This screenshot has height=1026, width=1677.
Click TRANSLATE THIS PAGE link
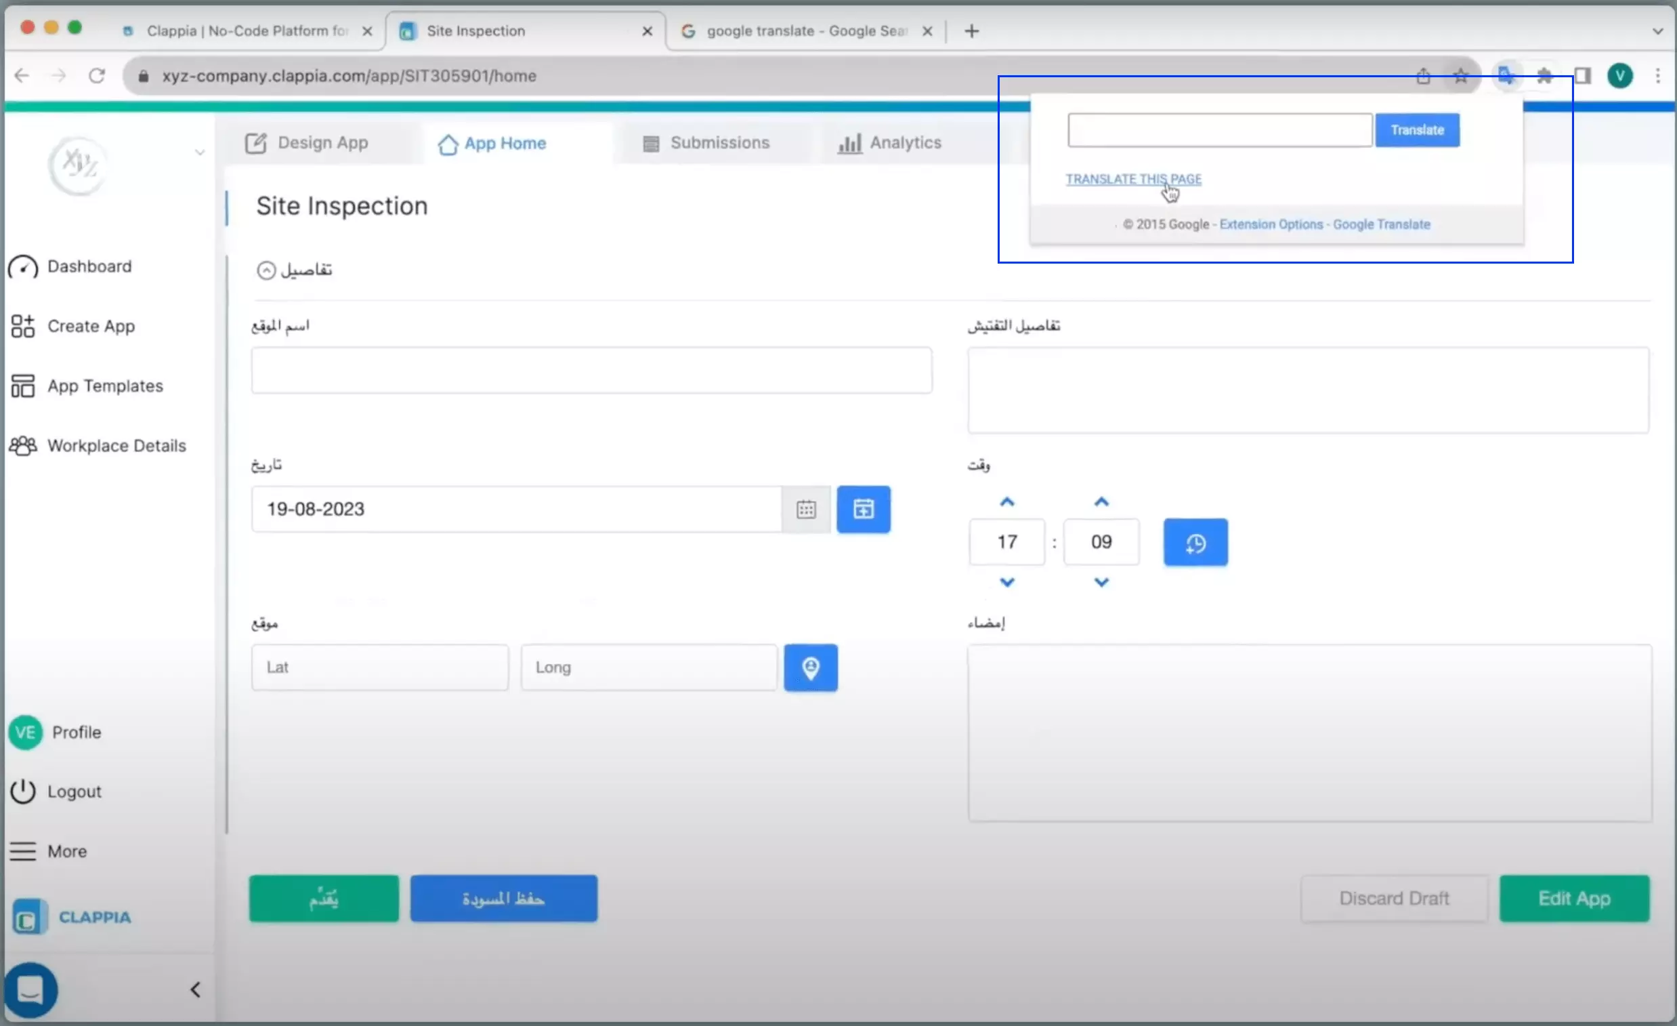pyautogui.click(x=1134, y=178)
